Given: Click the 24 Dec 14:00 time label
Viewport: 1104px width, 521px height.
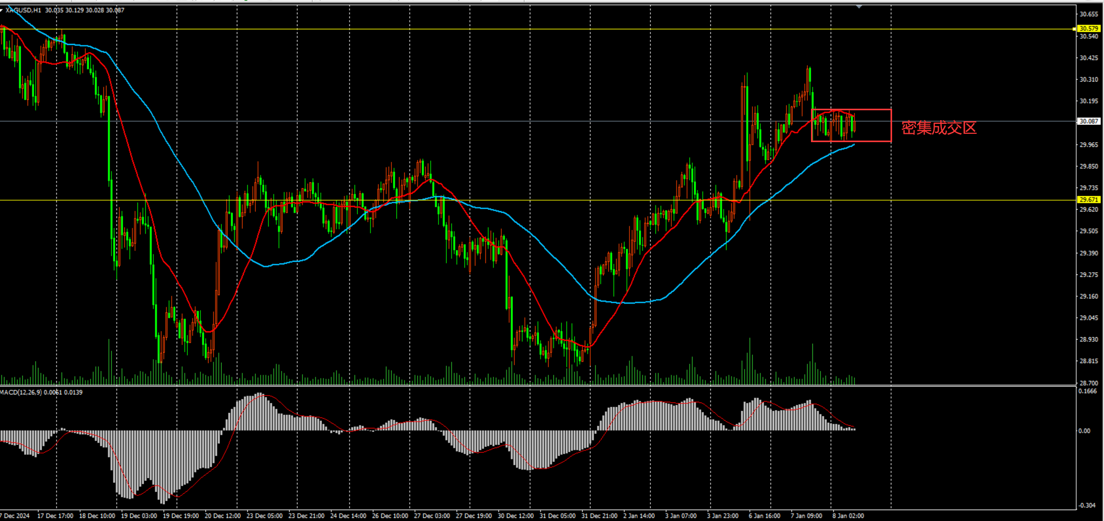Looking at the screenshot, I should (x=348, y=516).
